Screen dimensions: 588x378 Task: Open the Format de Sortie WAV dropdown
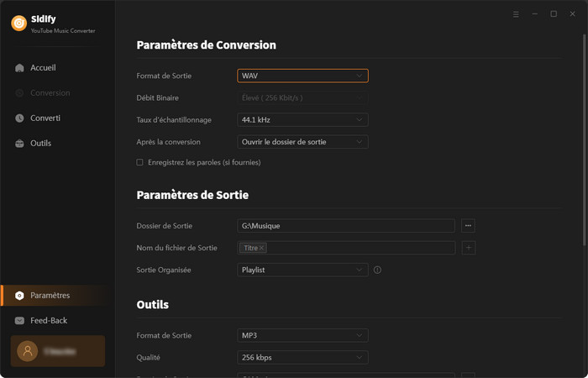point(302,76)
